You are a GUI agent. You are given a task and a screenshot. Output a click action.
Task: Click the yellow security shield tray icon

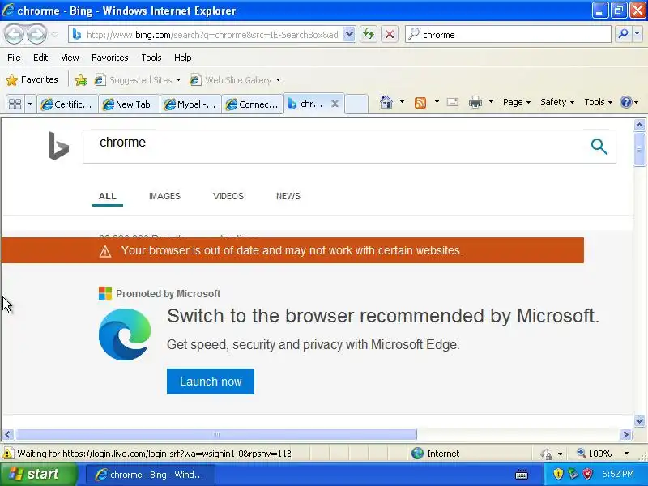coord(558,474)
